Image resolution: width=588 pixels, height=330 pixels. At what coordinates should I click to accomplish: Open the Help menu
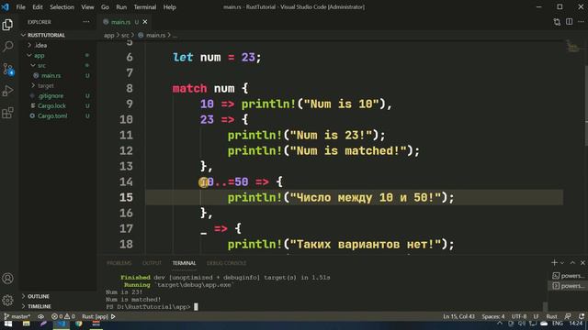point(169,7)
